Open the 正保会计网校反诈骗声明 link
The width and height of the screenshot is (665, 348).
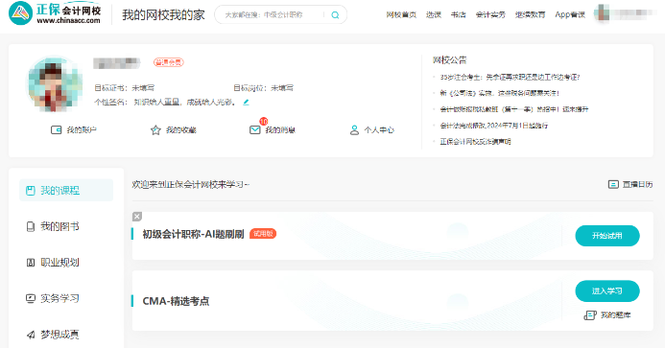point(475,142)
